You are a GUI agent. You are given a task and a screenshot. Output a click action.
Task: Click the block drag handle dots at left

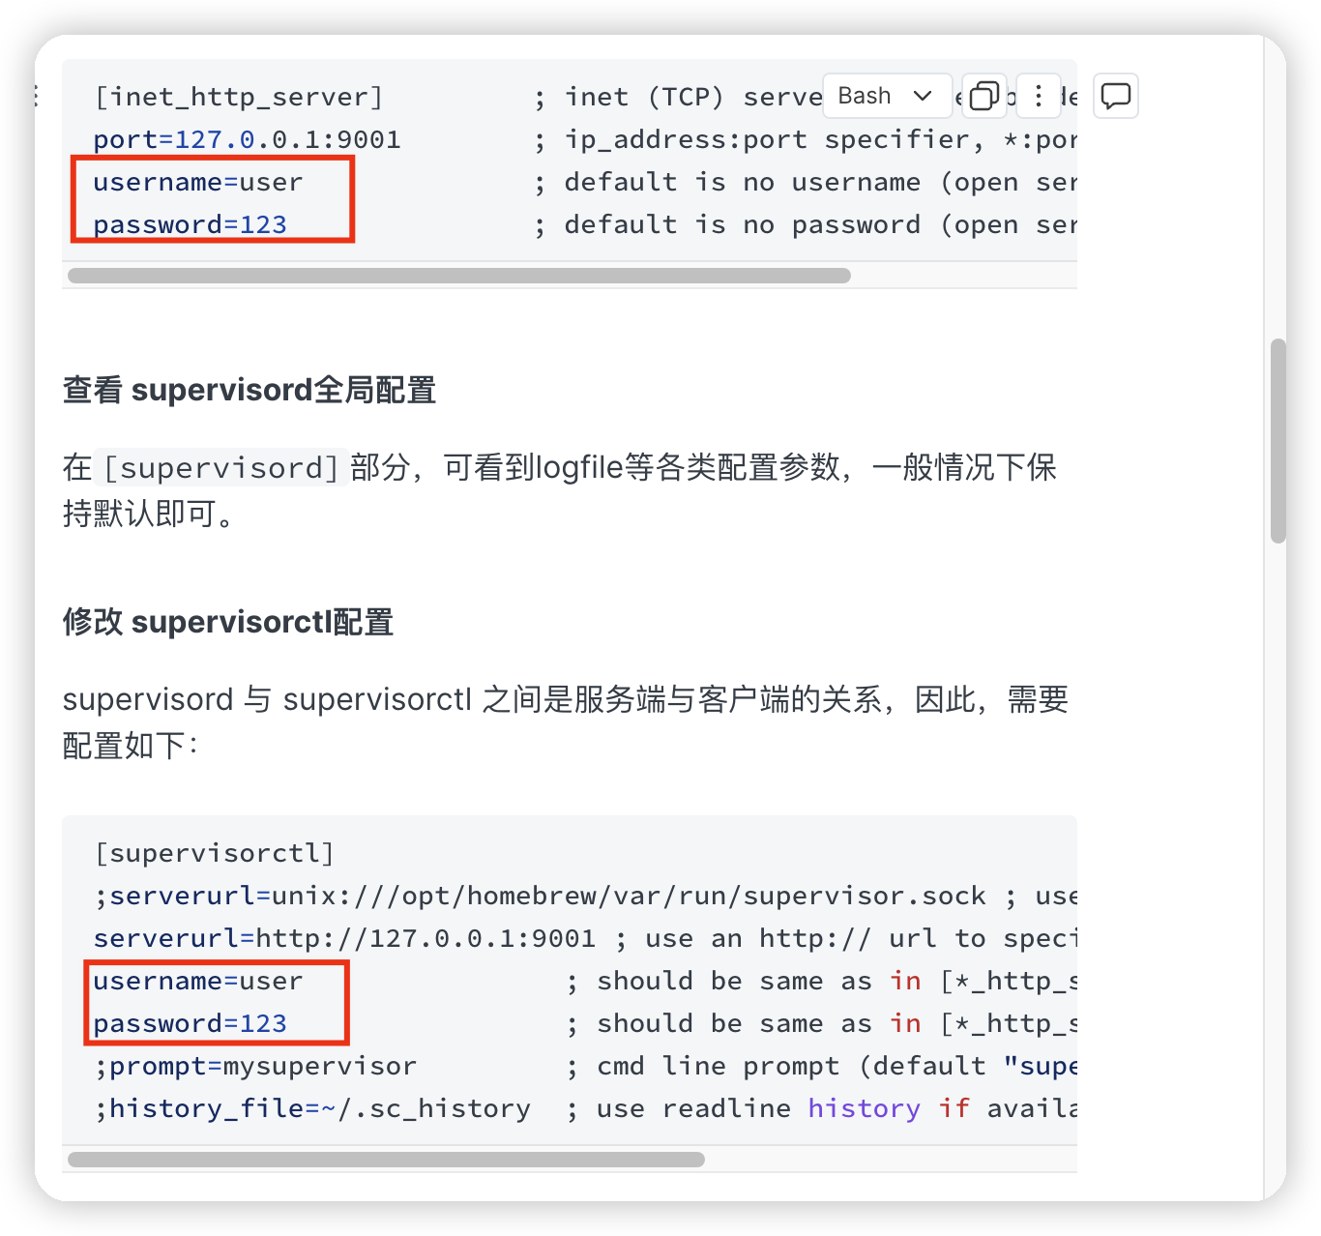tap(37, 95)
